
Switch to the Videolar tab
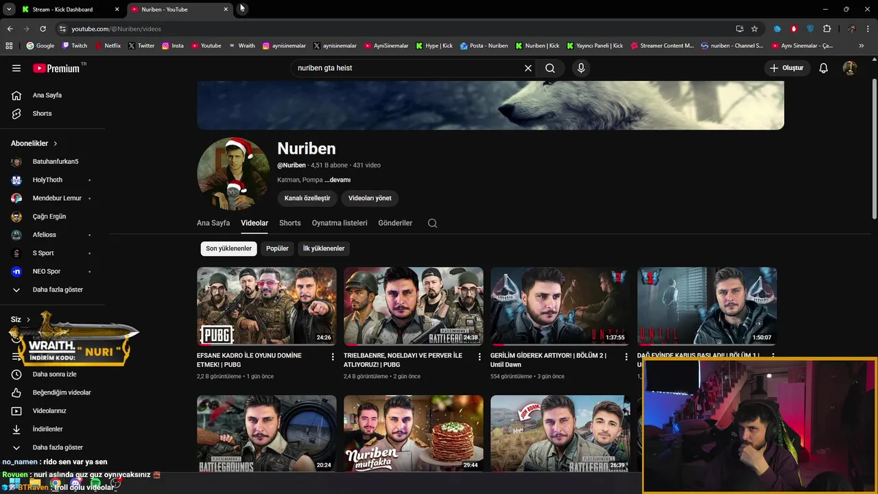[x=254, y=223]
